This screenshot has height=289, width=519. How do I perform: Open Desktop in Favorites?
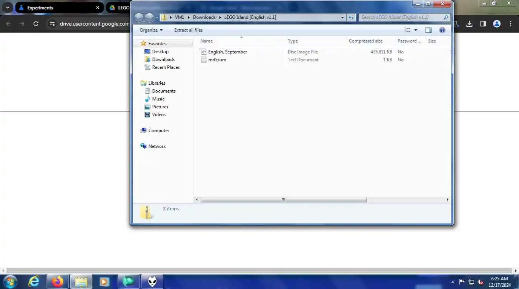pyautogui.click(x=160, y=52)
